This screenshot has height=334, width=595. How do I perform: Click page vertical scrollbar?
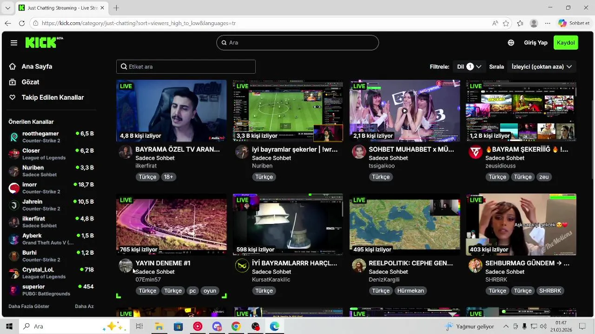592,139
